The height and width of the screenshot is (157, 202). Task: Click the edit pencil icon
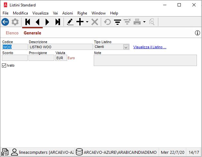70,22
